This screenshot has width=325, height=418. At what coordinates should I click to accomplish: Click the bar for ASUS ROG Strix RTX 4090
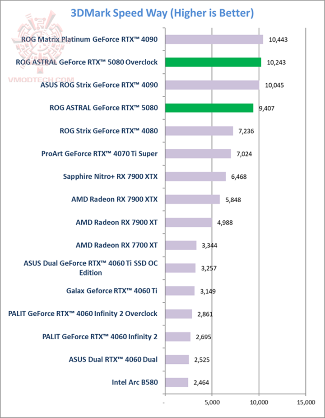pyautogui.click(x=212, y=85)
